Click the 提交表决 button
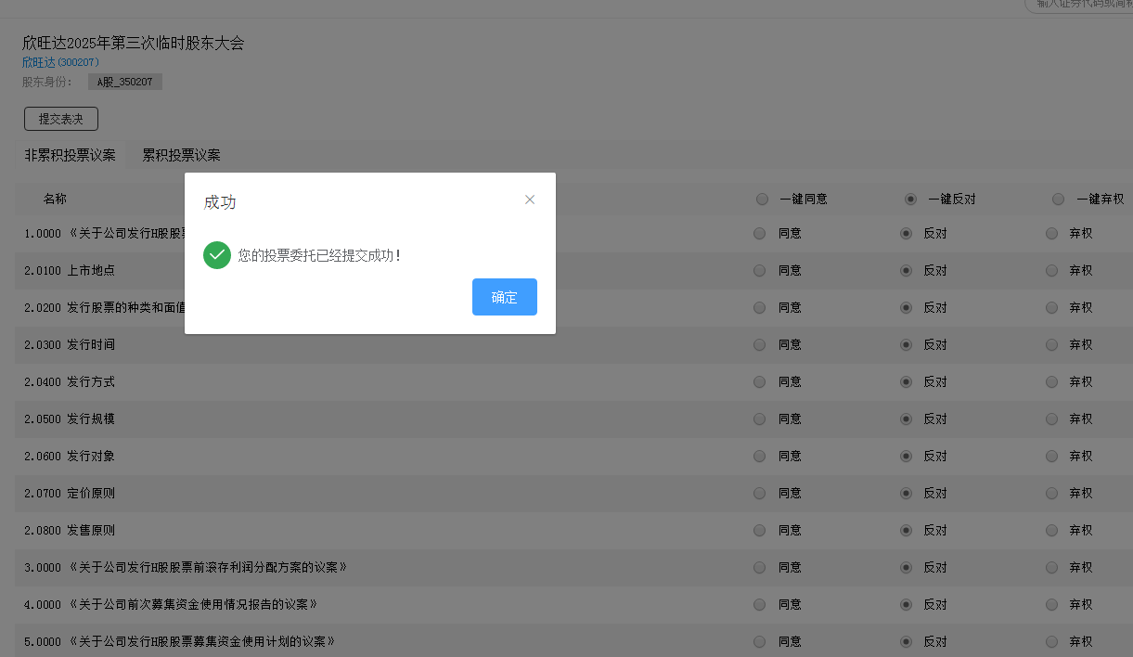Viewport: 1133px width, 657px height. point(61,119)
